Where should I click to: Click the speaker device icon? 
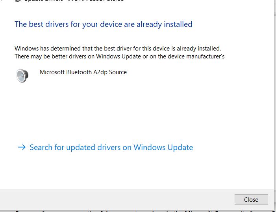tap(22, 75)
